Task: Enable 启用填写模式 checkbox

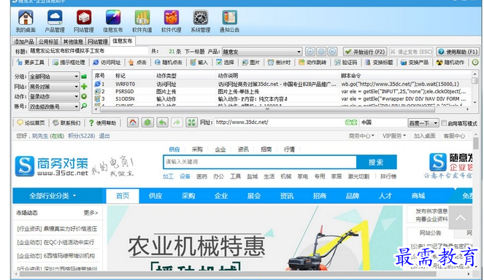Action: (444, 123)
